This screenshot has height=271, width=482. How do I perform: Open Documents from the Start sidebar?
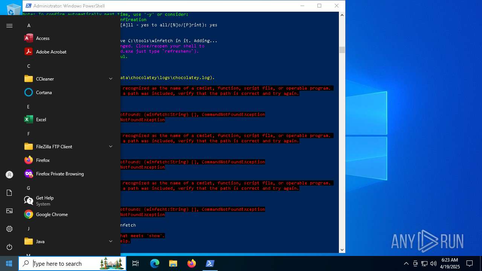[x=9, y=193]
